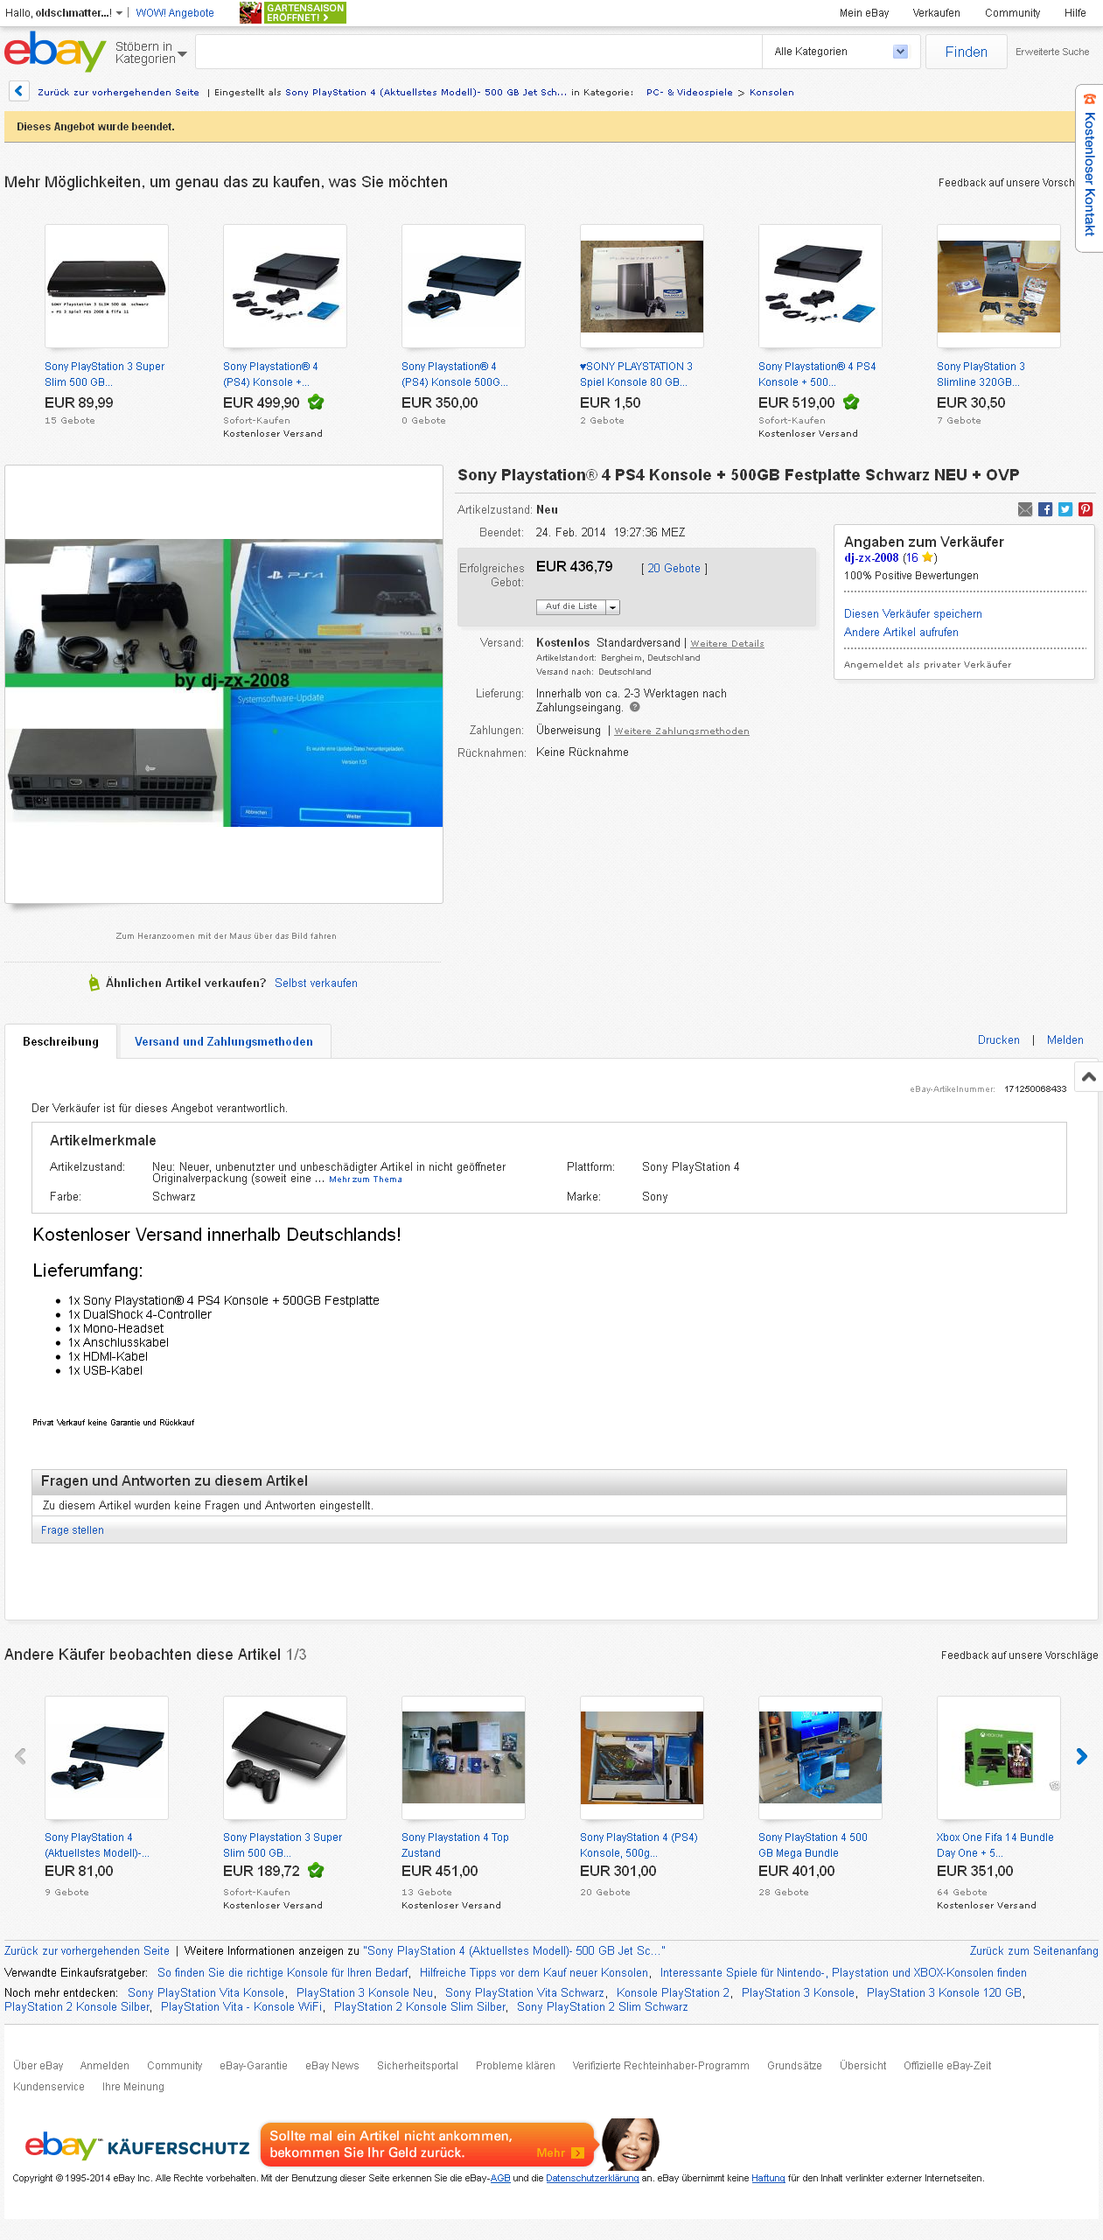1103x2240 pixels.
Task: Open the Auf die Liste dropdown arrow
Action: pos(612,606)
